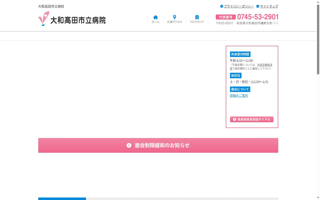The width and height of the screenshot is (320, 200).
Task: Click the exclamation icon on the pink banner
Action: (x=129, y=145)
